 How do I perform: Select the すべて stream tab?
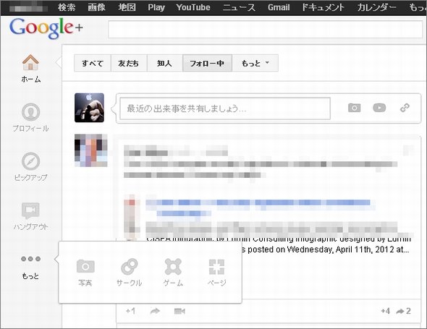pyautogui.click(x=93, y=63)
